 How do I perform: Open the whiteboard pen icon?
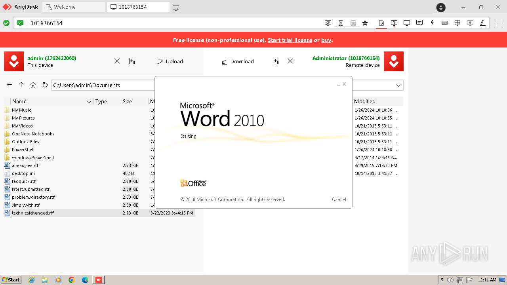point(483,23)
